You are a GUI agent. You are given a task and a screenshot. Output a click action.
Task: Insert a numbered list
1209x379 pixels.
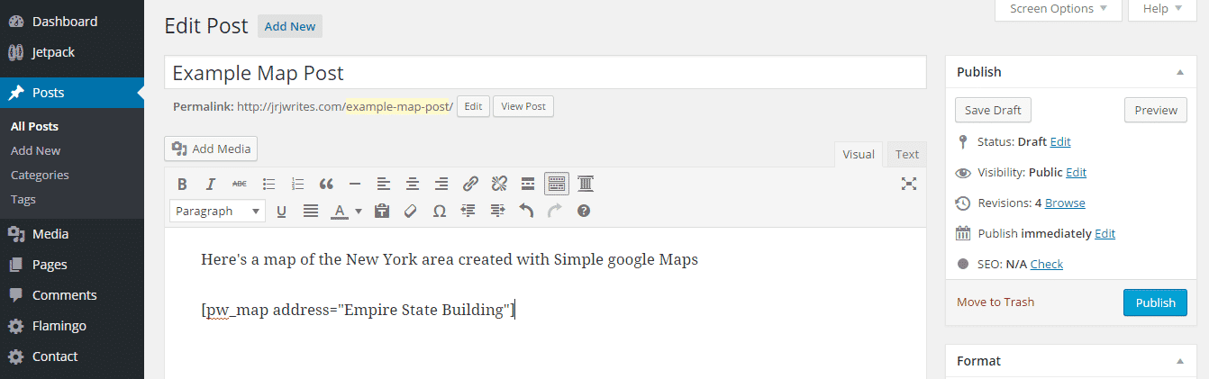[x=297, y=184]
